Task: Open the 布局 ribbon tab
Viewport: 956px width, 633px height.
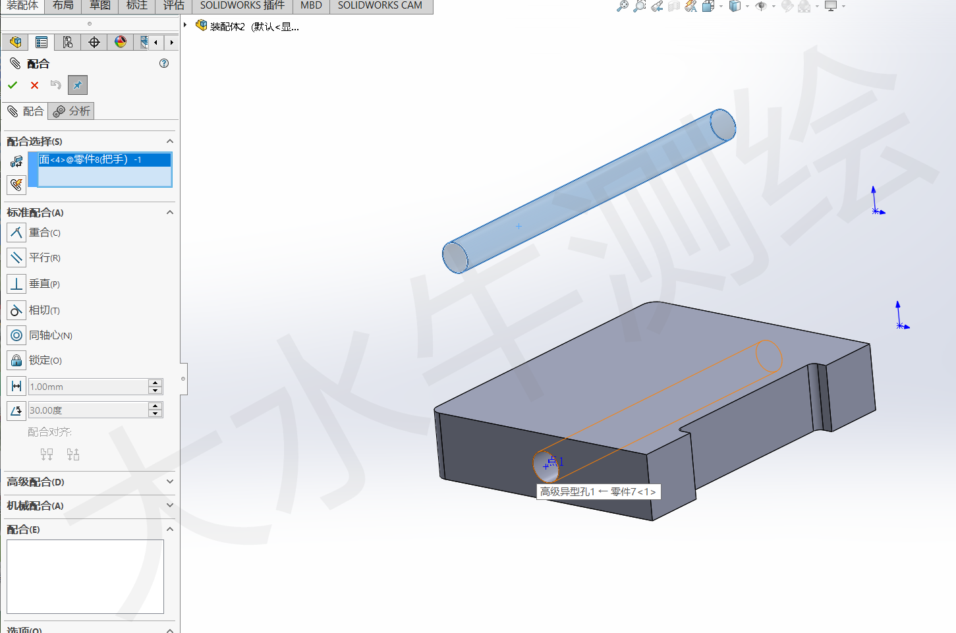Action: point(63,6)
